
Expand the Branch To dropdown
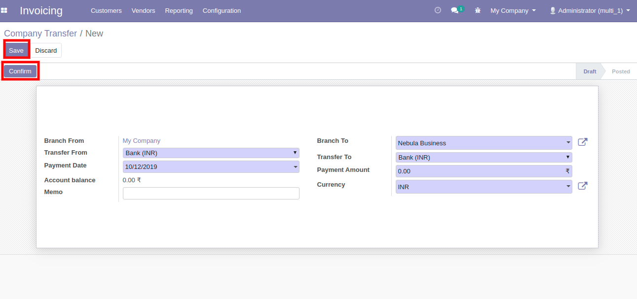[484, 143]
